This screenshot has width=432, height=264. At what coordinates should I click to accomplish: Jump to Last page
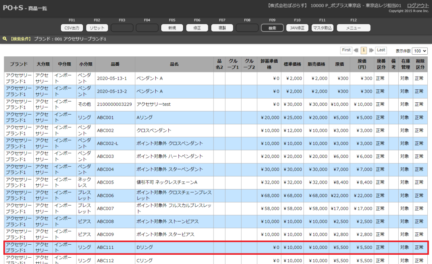(381, 50)
